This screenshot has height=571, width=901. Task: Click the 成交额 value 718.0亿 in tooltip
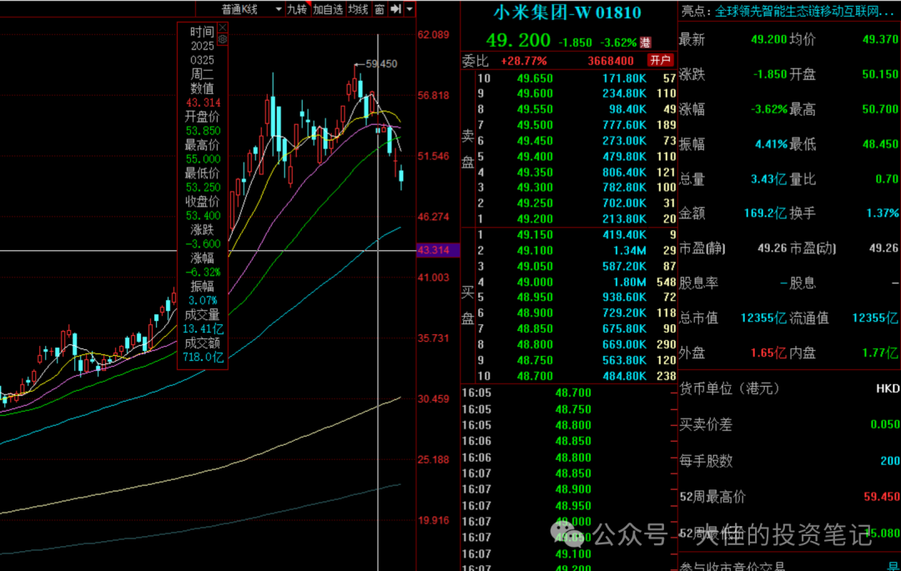(x=203, y=357)
